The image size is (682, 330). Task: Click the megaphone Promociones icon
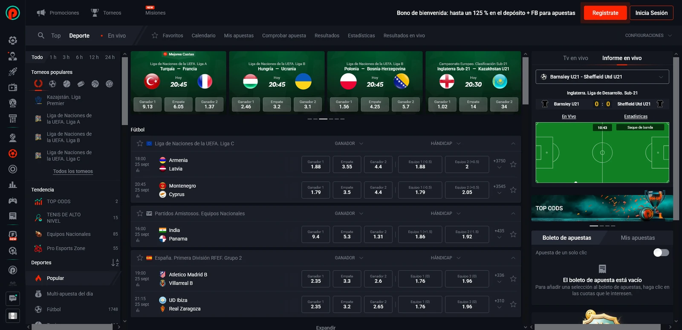[41, 13]
